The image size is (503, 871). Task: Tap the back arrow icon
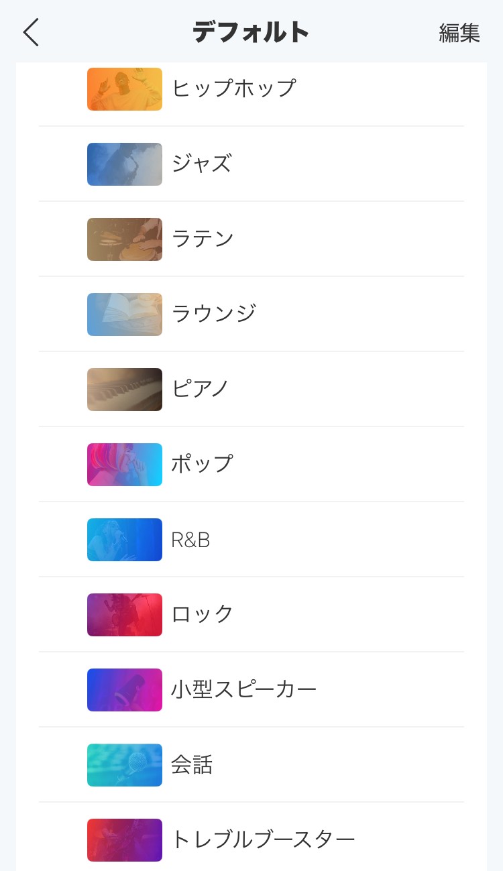32,32
